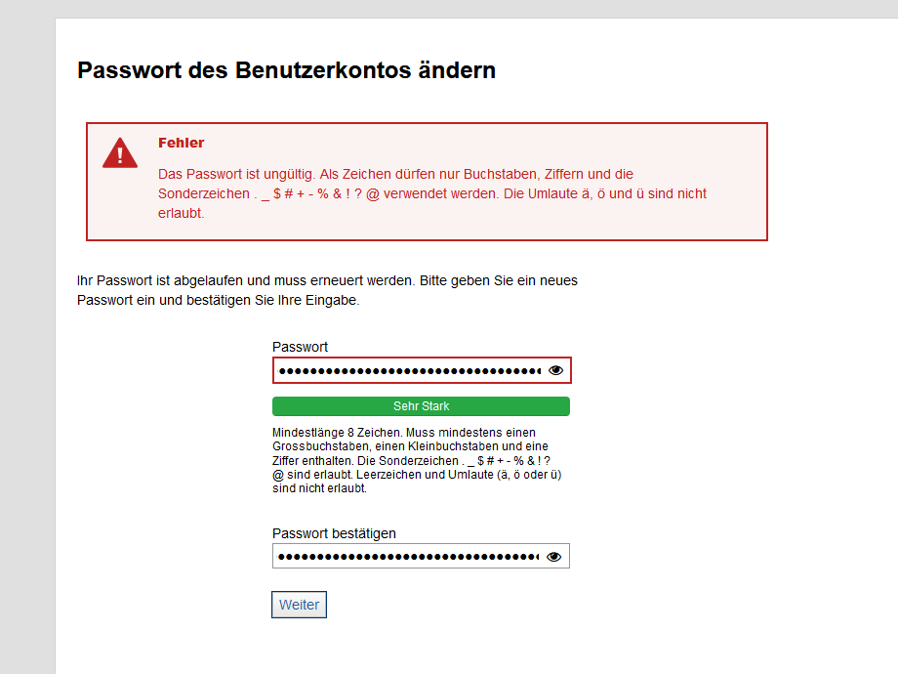Viewport: 898px width, 674px height.
Task: Click the hint text 'Mindestlänge 8 Zeichen'
Action: point(338,433)
